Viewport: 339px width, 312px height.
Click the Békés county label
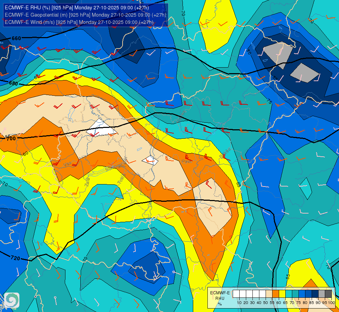pyautogui.click(x=225, y=153)
